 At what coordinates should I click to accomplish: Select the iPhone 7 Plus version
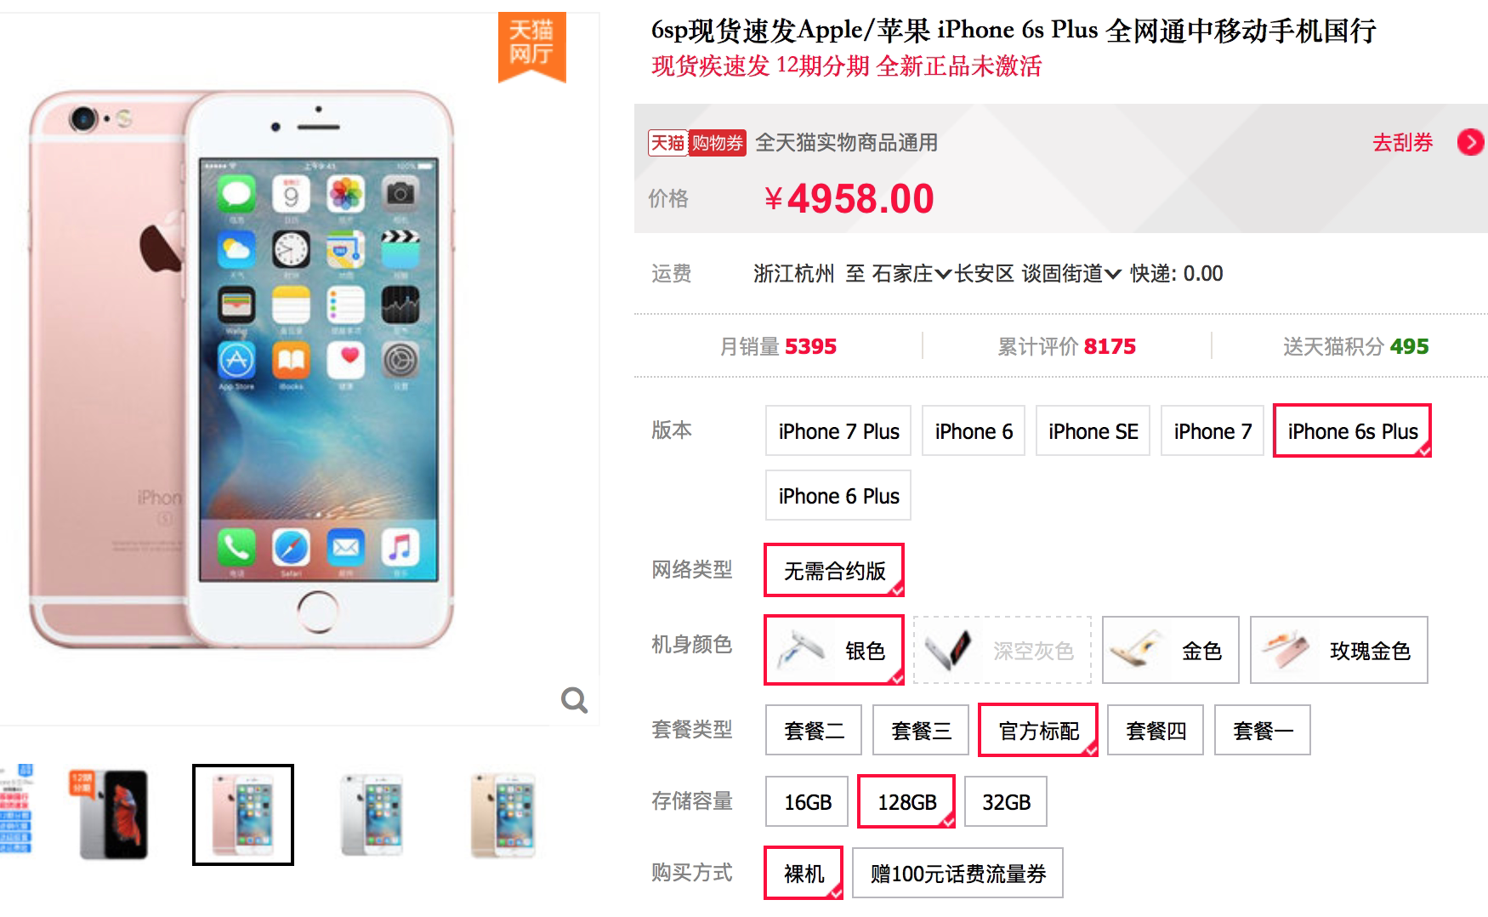[838, 431]
